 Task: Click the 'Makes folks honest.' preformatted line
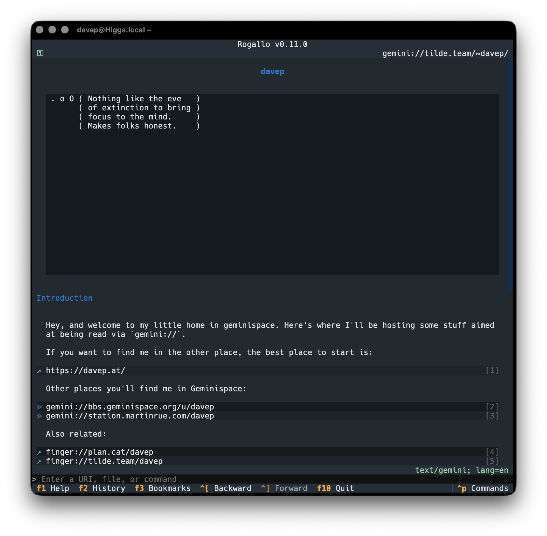132,126
